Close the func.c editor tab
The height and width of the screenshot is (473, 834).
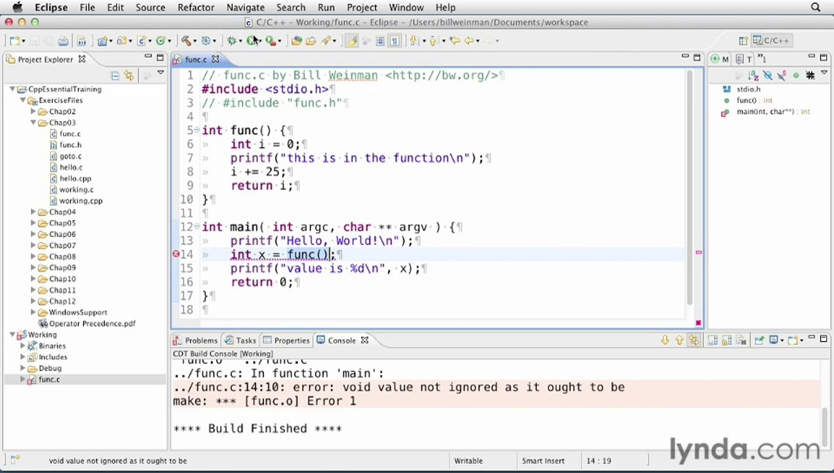coord(215,60)
